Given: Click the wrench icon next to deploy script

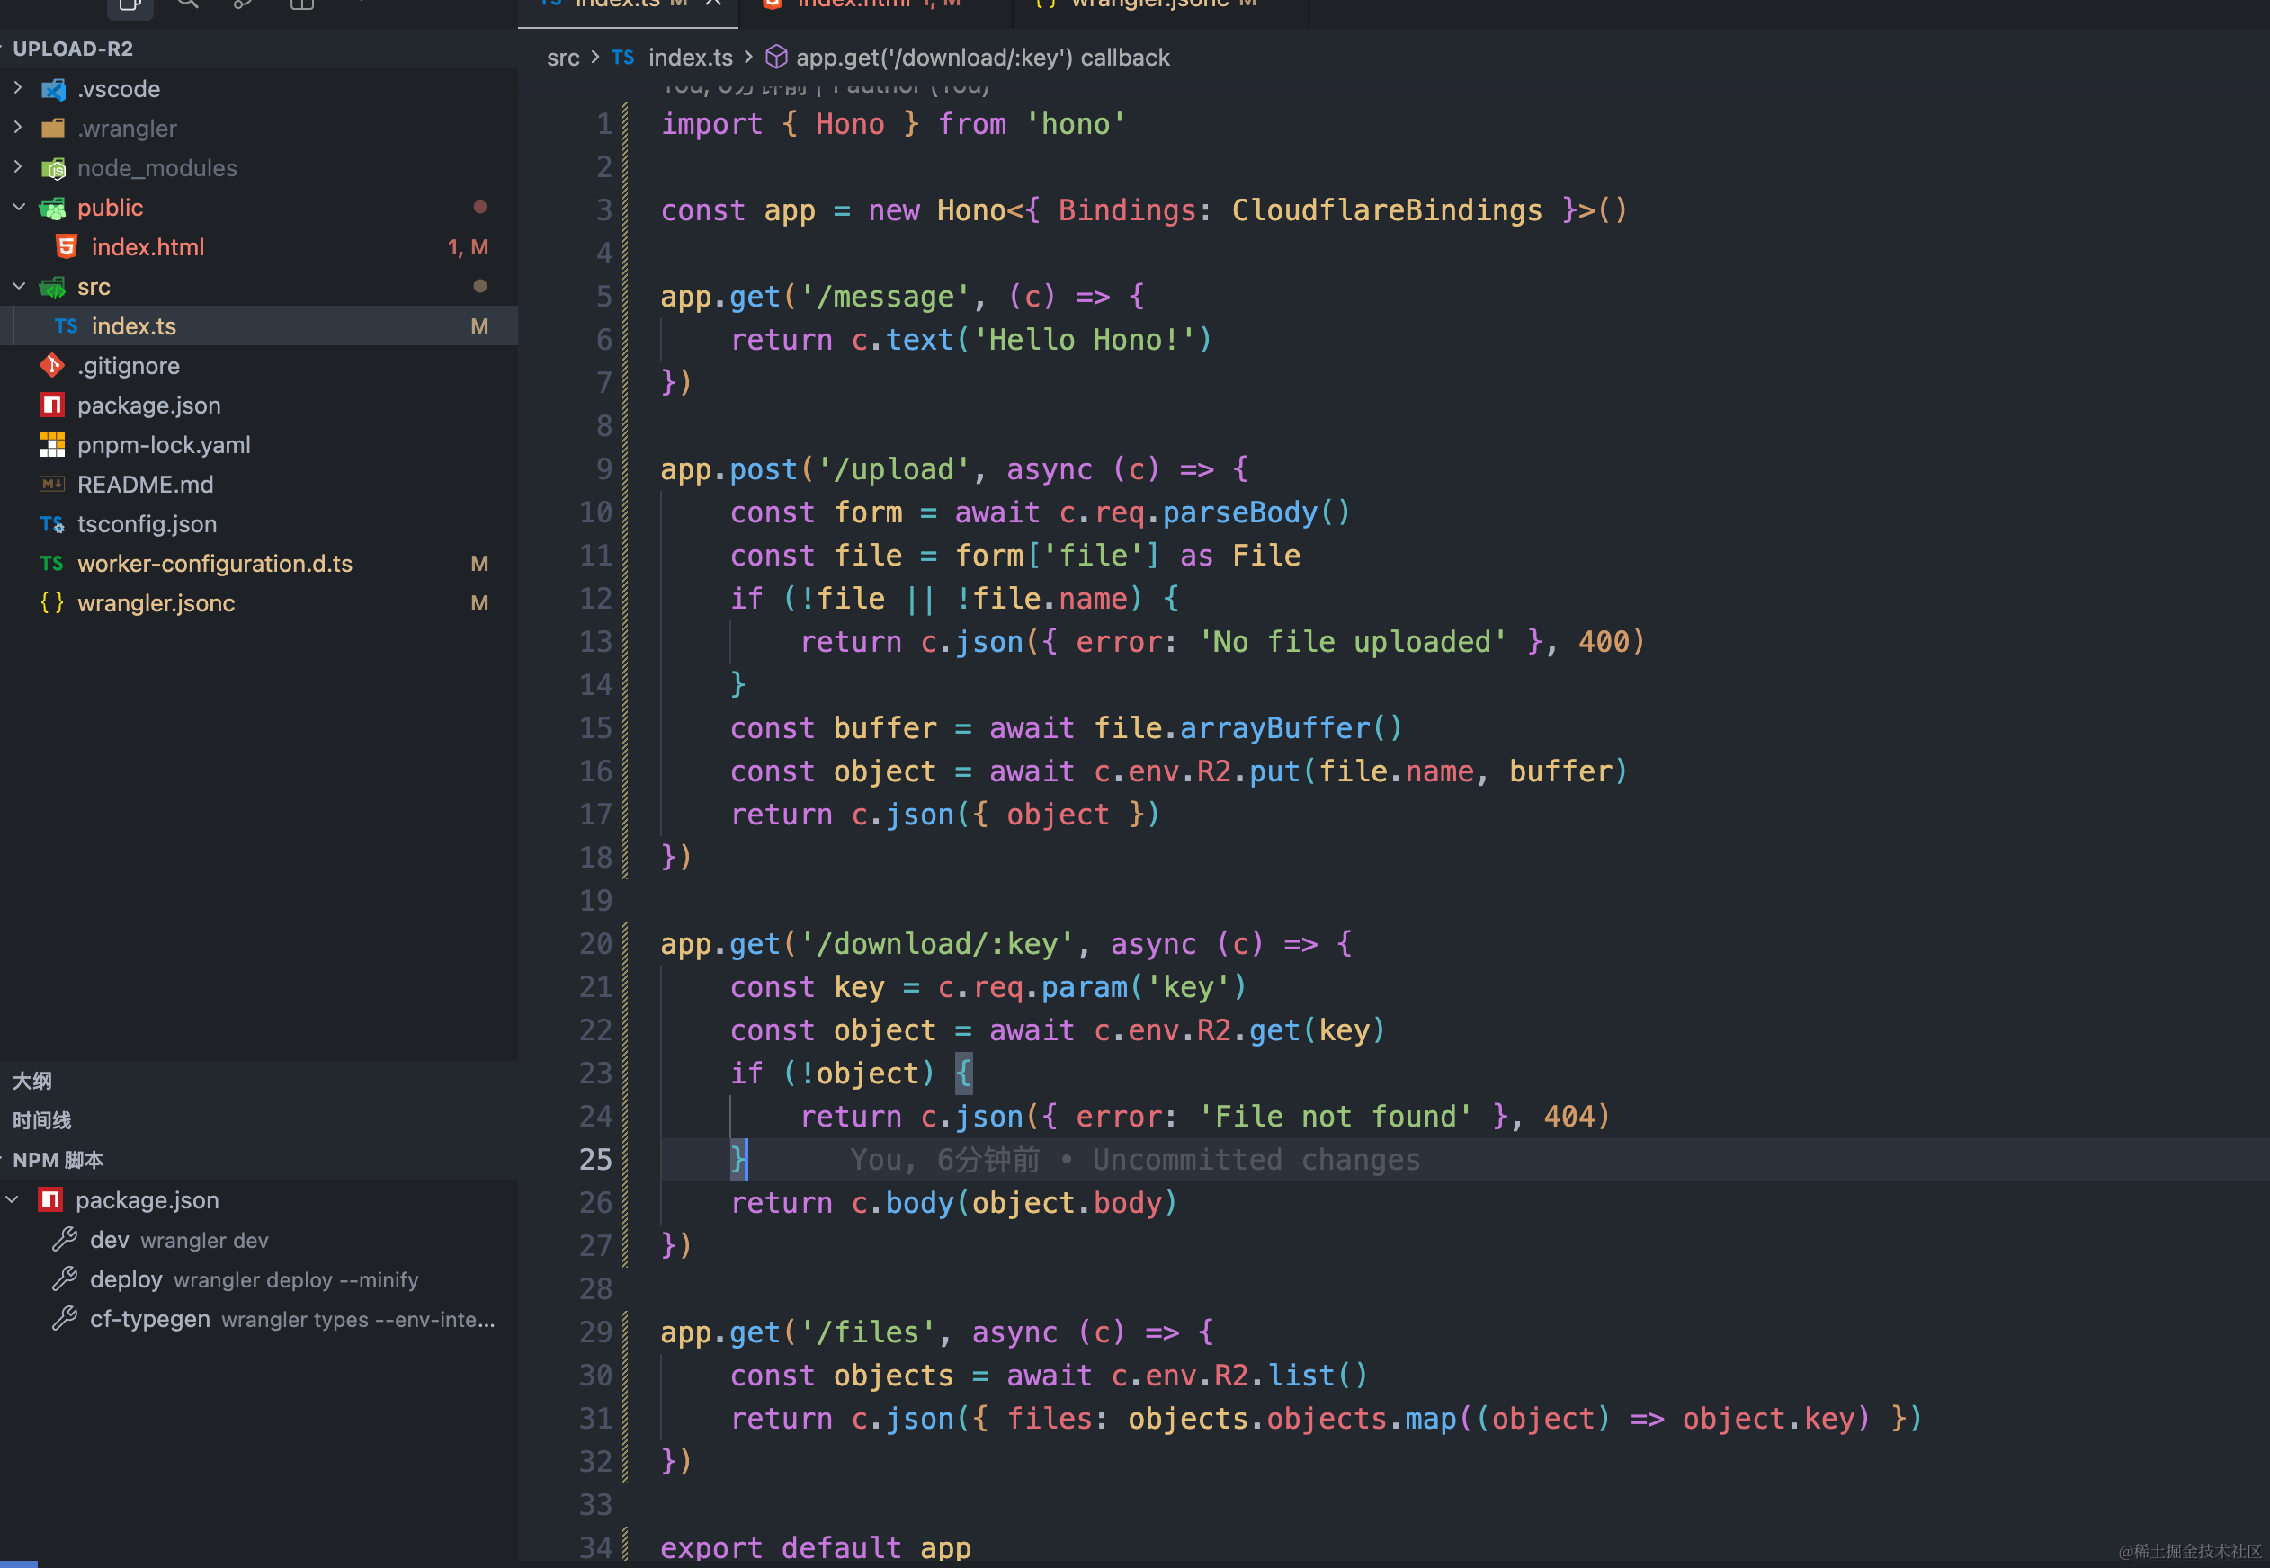Looking at the screenshot, I should tap(65, 1278).
